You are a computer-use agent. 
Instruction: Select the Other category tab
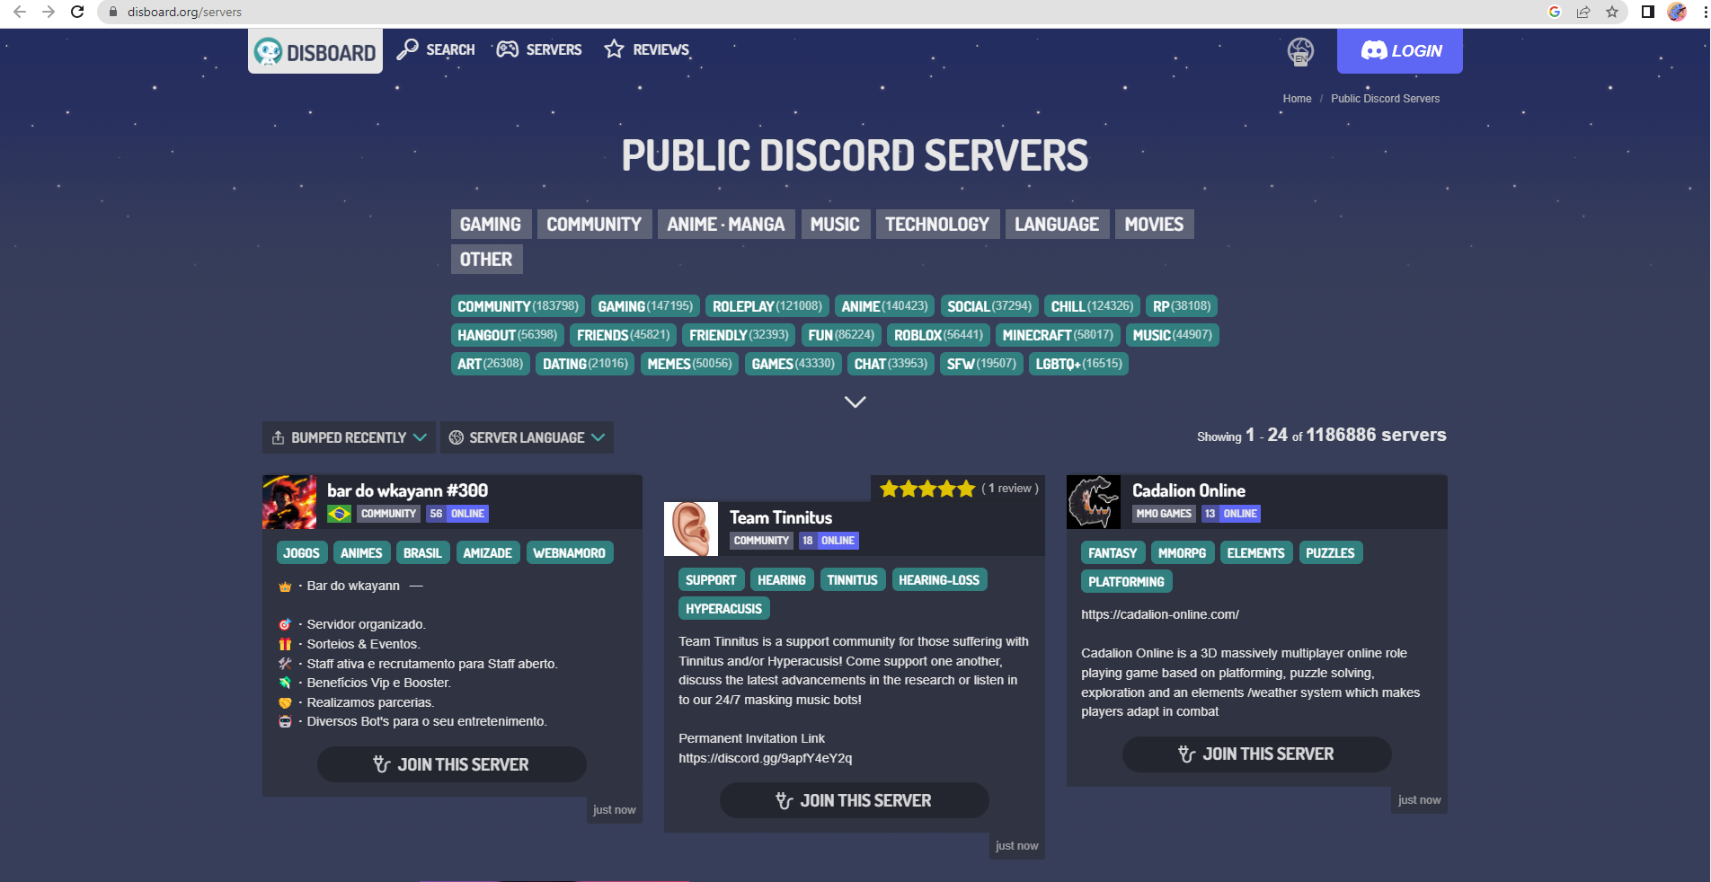486,260
